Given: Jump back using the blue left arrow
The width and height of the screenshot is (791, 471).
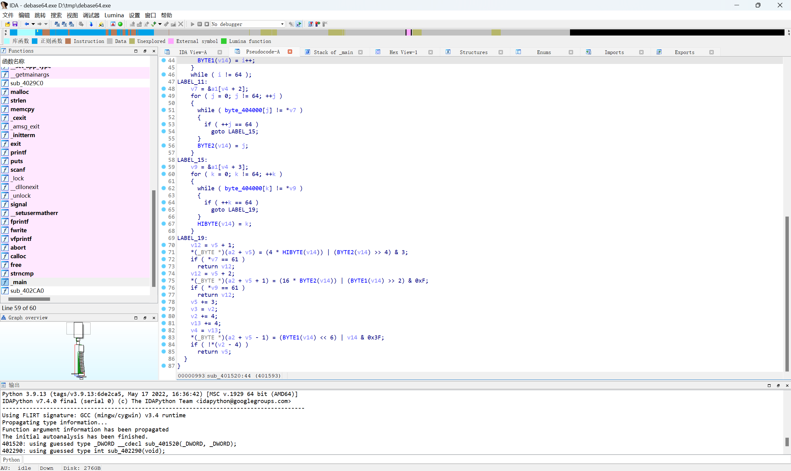Looking at the screenshot, I should tap(27, 24).
